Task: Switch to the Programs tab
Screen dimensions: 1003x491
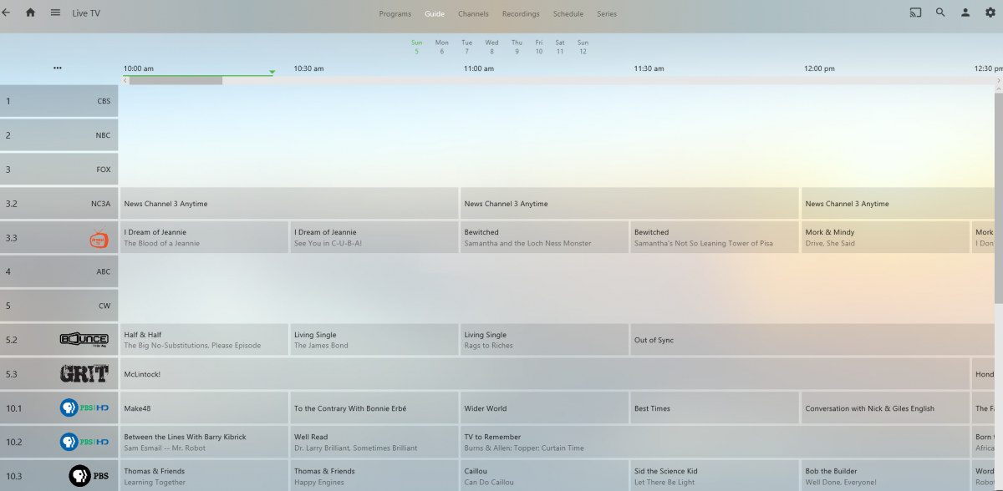Action: pos(395,14)
